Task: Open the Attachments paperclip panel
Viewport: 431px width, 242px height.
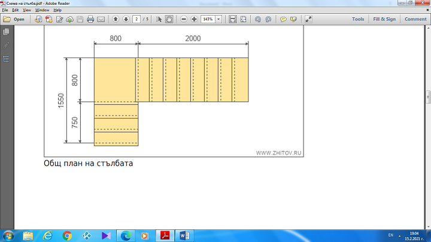Action: (x=7, y=45)
